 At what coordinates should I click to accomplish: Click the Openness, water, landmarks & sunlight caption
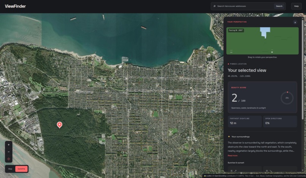[x=248, y=108]
